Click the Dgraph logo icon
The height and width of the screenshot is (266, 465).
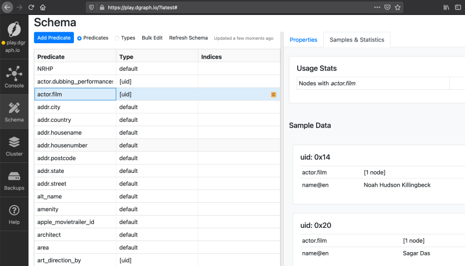pos(14,29)
